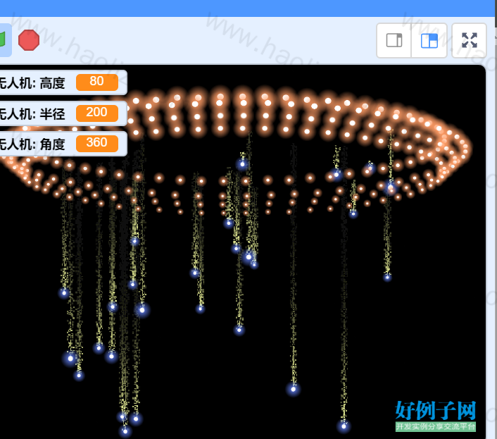The image size is (497, 439).
Task: Click the orange value 80
Action: [97, 82]
